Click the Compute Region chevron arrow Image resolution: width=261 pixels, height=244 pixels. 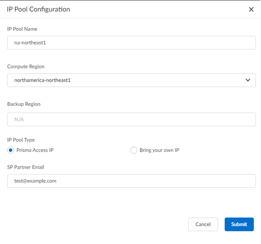click(x=248, y=80)
